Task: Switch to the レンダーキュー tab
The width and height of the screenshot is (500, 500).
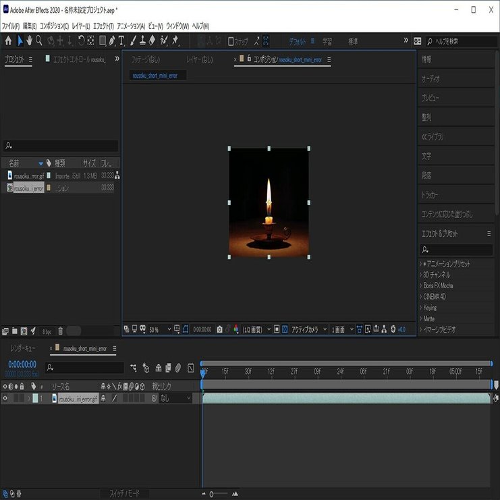Action: (23, 348)
